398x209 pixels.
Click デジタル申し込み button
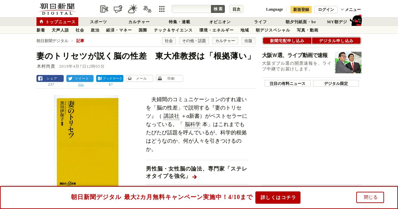(x=336, y=41)
